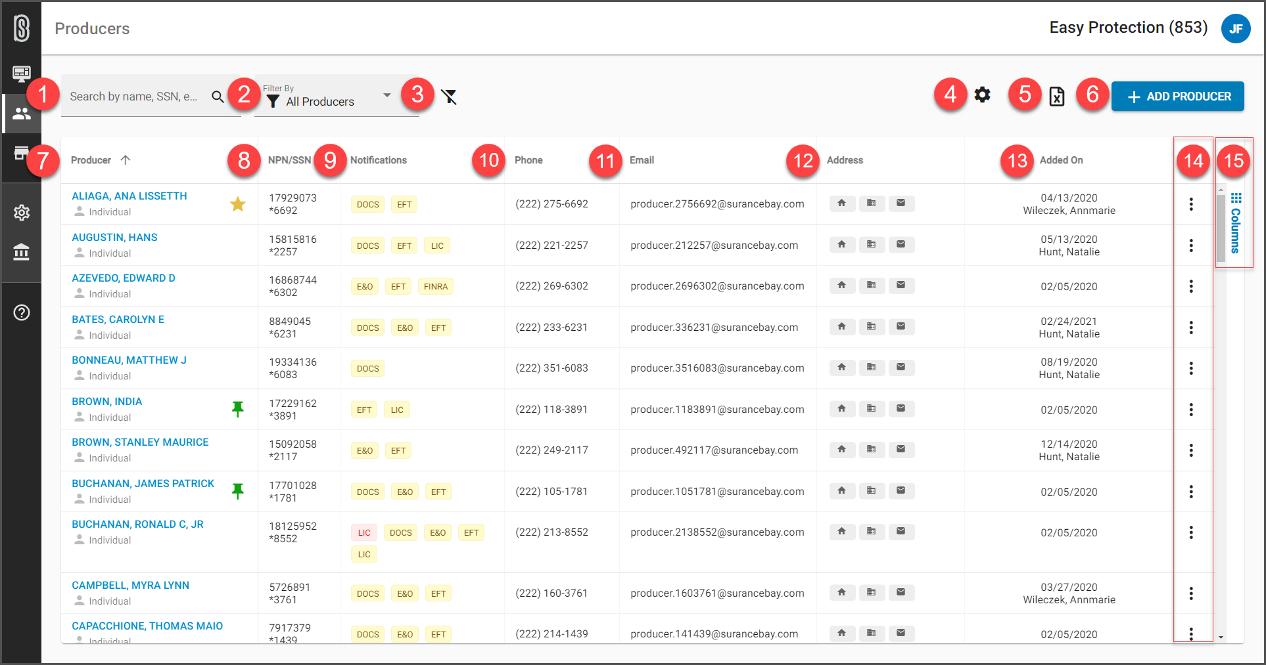1266x665 pixels.
Task: Click red LIC badge for BUCHANAN, RONALD C
Action: [x=364, y=532]
